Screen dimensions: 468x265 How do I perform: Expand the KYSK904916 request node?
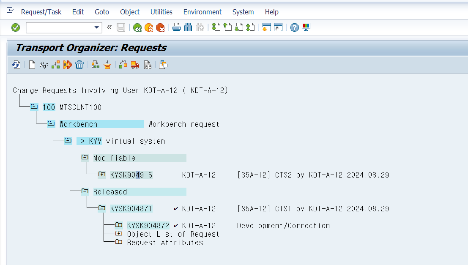[x=102, y=174]
